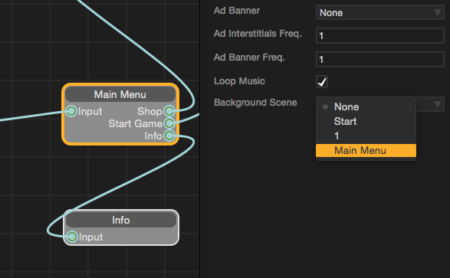Viewport: 450px width, 278px height.
Task: Click the Info output port on the Main Menu node
Action: [169, 136]
